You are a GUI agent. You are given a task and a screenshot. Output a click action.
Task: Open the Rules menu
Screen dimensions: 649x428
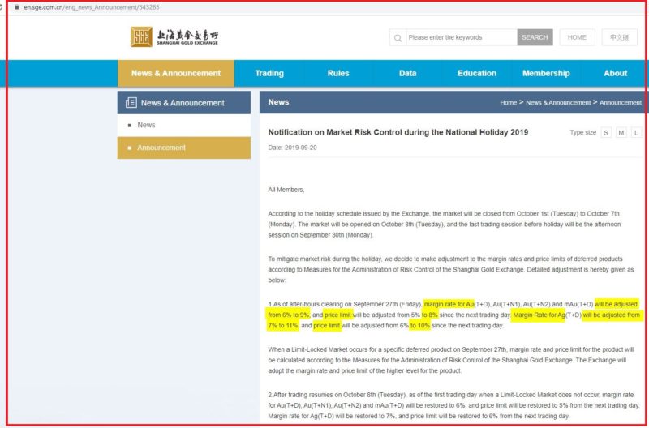click(x=338, y=73)
